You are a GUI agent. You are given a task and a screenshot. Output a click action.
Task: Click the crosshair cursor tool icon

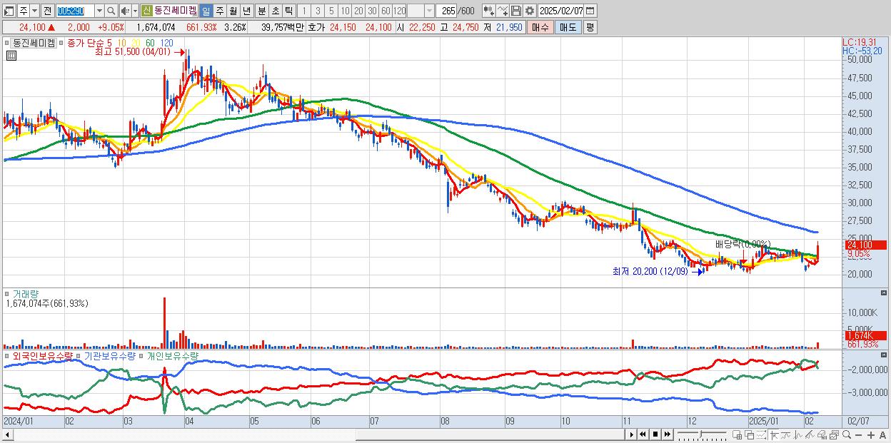pos(774,435)
